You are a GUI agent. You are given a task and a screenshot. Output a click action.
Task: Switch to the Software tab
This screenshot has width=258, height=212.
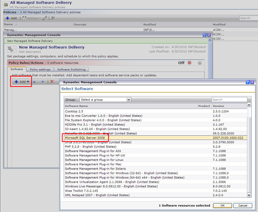(17, 69)
